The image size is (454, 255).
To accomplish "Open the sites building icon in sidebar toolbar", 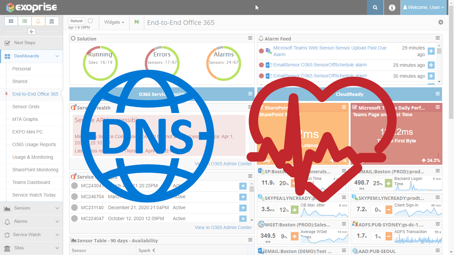I will [52, 21].
